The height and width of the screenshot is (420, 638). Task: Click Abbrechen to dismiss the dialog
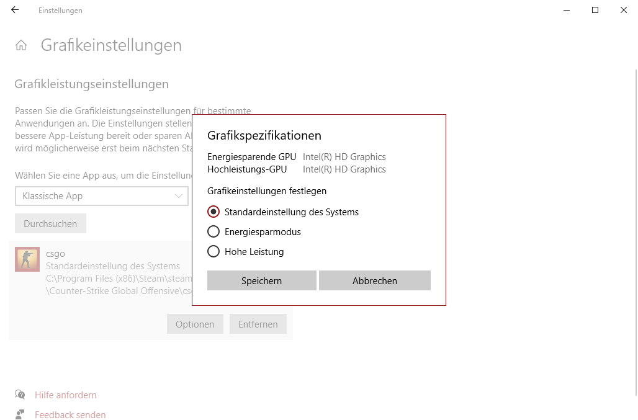pos(374,280)
